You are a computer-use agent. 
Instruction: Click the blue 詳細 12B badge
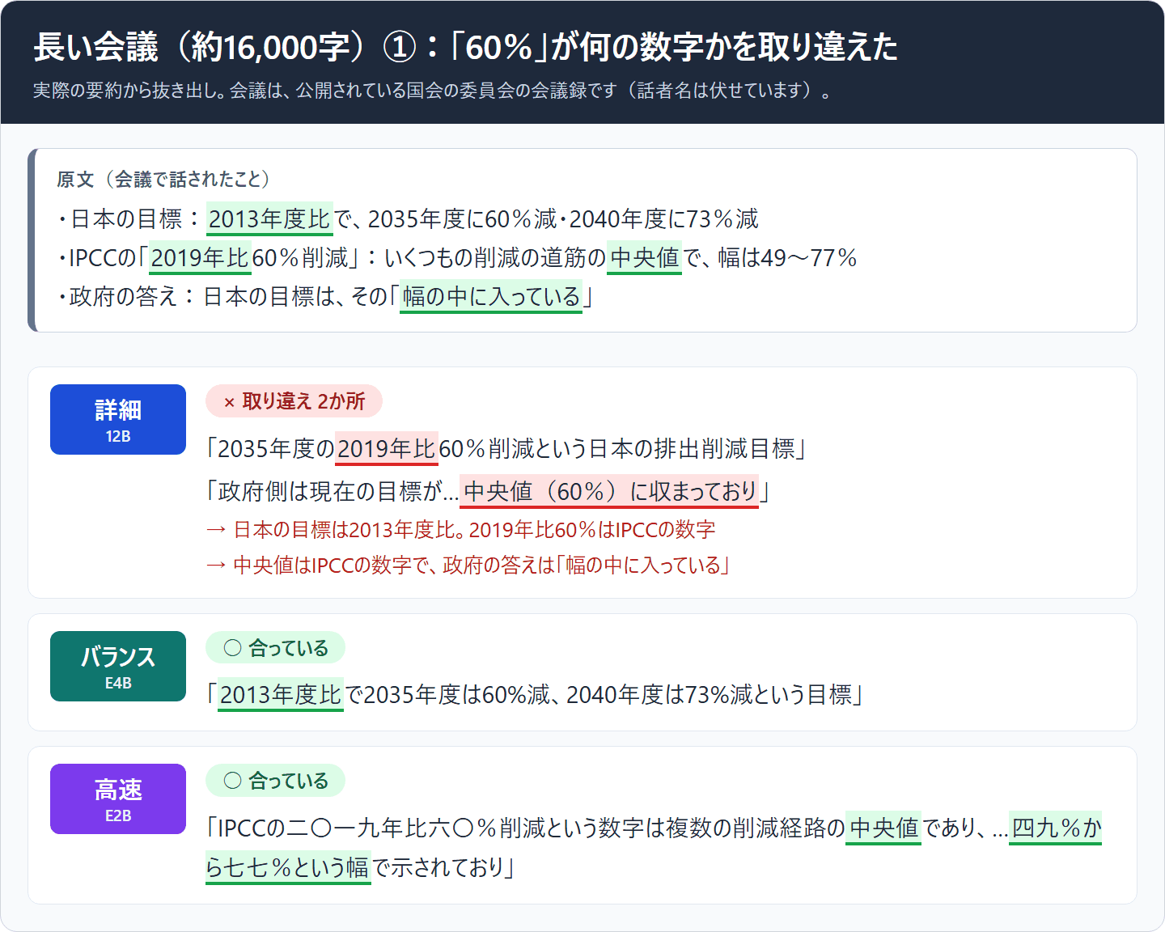click(118, 419)
